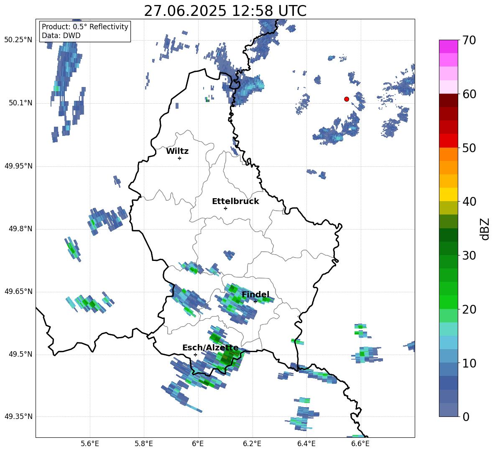Click the 'Data: DWD' text
Screen dimensions: 495x452
[61, 36]
